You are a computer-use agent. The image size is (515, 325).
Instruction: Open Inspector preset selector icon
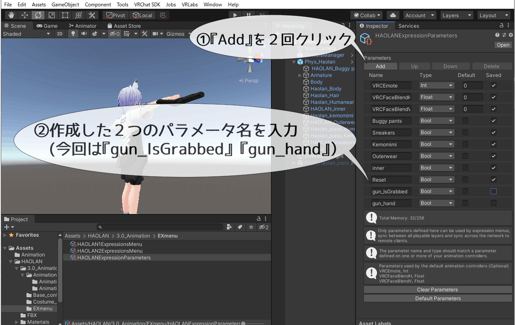click(504, 35)
